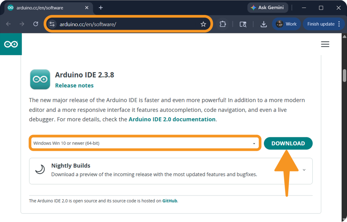Click the Work profile avatar
Screen dimensions: 347x222
point(280,24)
